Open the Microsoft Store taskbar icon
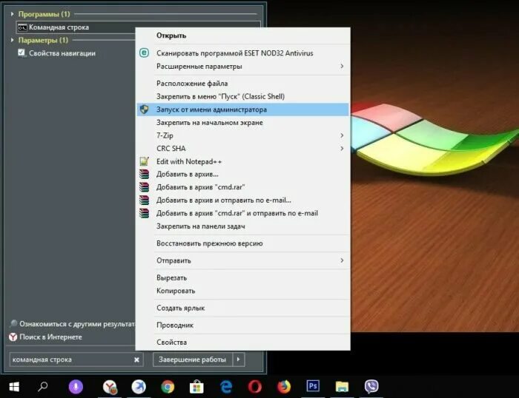 (196, 386)
